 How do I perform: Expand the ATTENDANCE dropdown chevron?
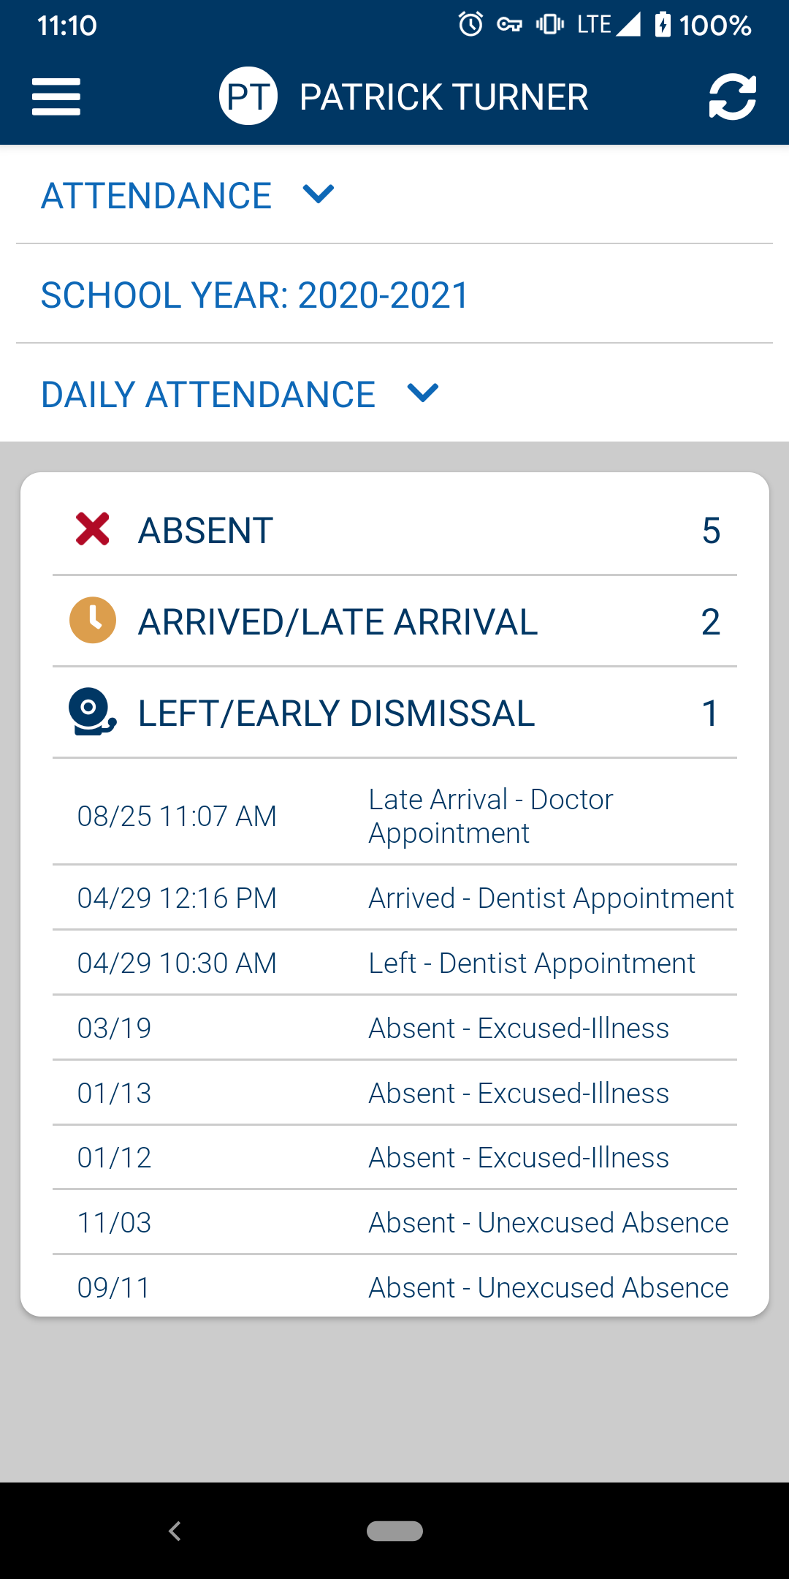[319, 194]
